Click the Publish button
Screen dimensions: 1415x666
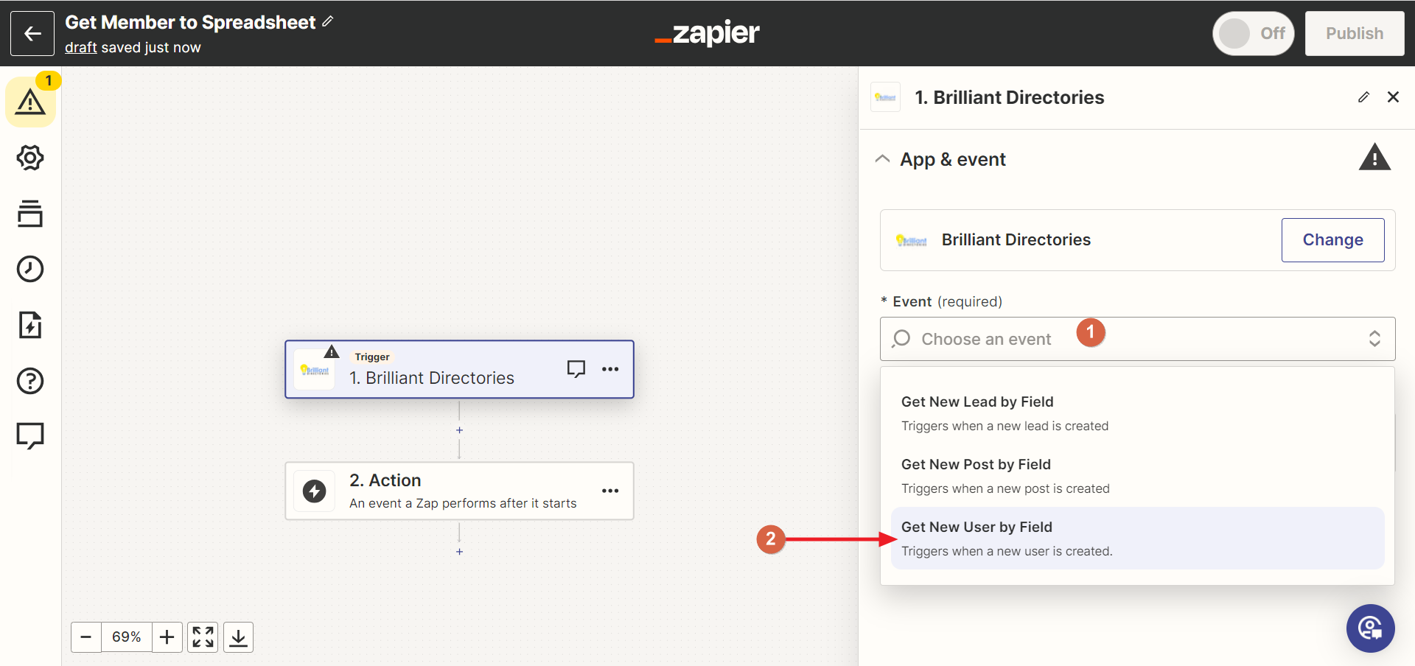[x=1355, y=33]
